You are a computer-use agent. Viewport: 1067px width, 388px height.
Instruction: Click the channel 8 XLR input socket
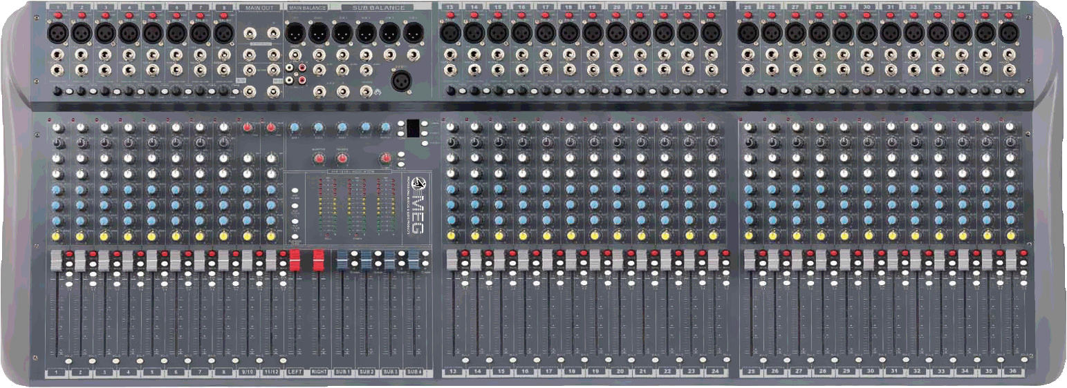223,32
